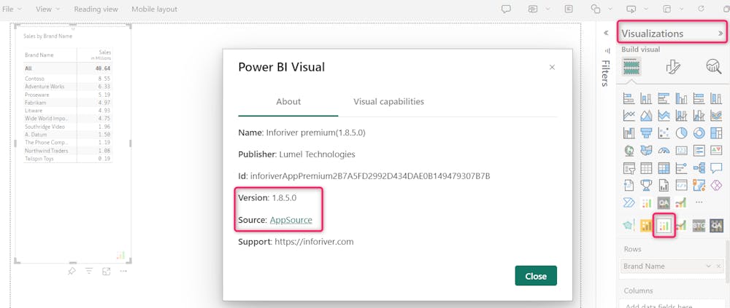The height and width of the screenshot is (308, 730).
Task: Select the Clustered bar chart visual
Action: pyautogui.click(x=664, y=98)
